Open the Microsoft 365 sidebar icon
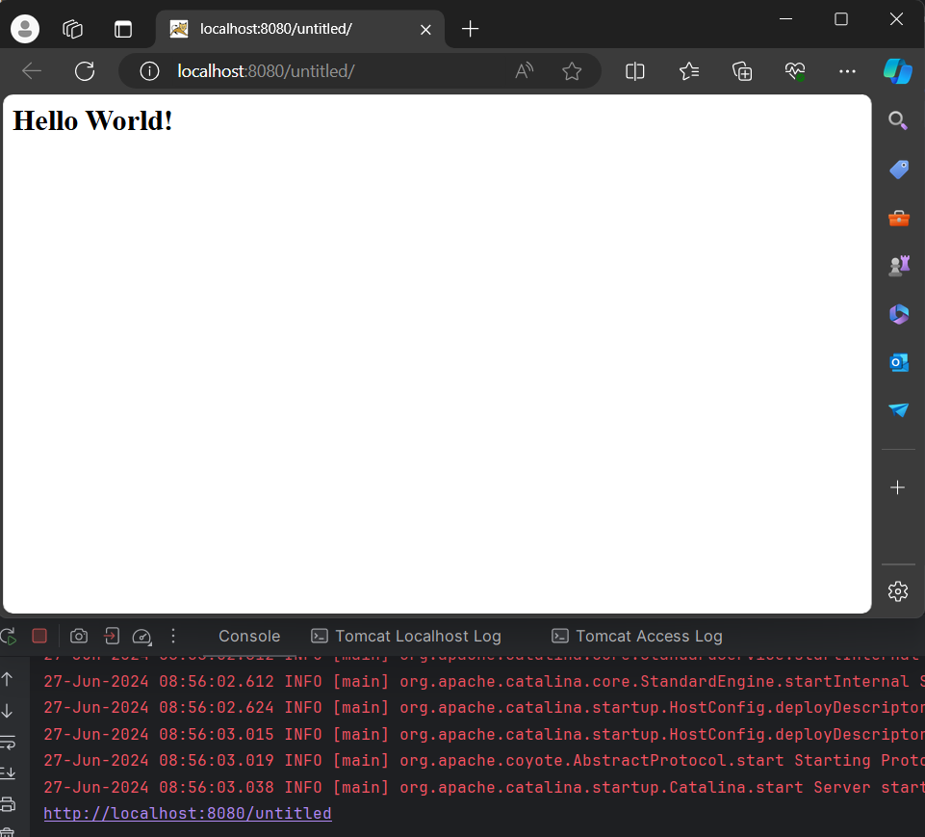The width and height of the screenshot is (925, 837). (898, 314)
